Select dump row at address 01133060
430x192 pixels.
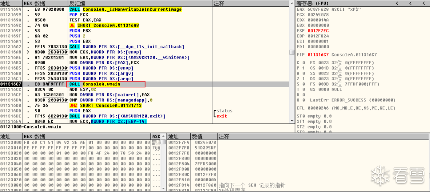point(80,175)
